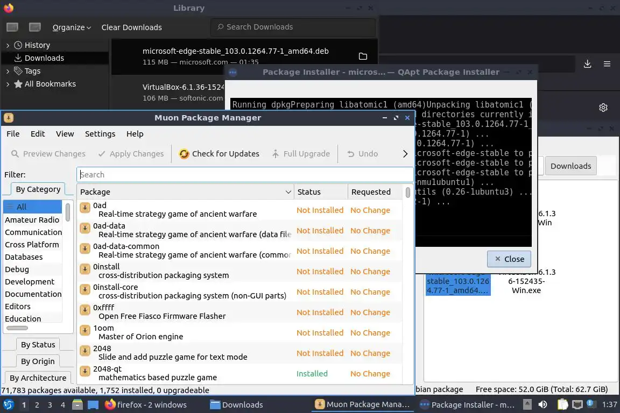Click the Preview Changes toolbar icon
Screen dimensions: 620x413
click(x=15, y=154)
